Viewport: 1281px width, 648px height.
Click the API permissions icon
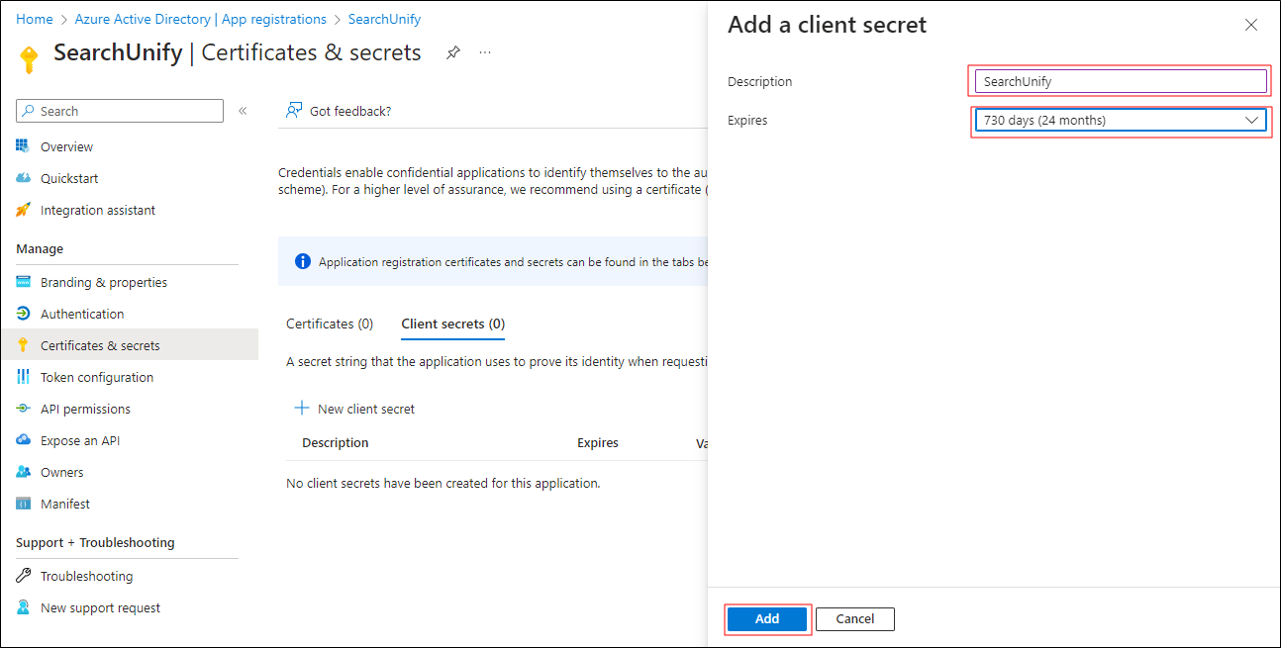pos(23,409)
